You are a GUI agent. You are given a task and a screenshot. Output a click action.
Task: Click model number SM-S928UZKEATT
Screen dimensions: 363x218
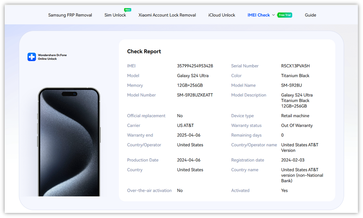(195, 95)
